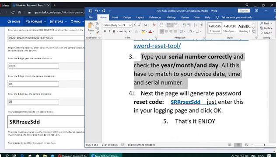Open FORUMS menu on ipcamtalk

36,21
